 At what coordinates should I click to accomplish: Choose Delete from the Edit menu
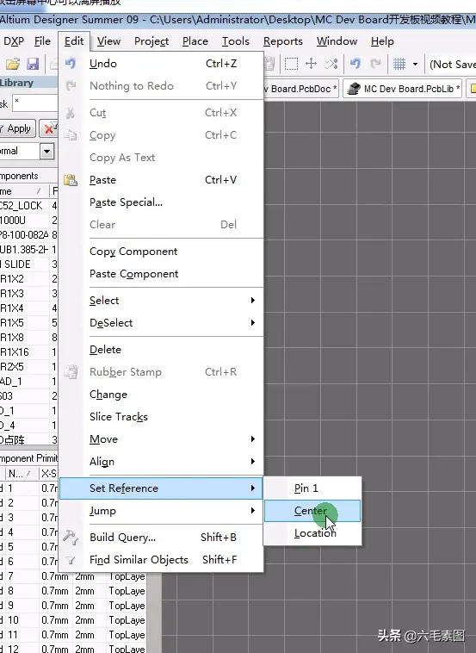[x=161, y=350]
